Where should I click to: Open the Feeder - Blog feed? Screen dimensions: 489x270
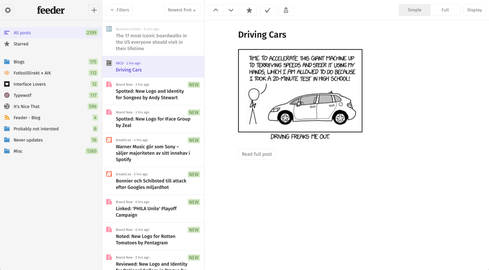[51, 118]
